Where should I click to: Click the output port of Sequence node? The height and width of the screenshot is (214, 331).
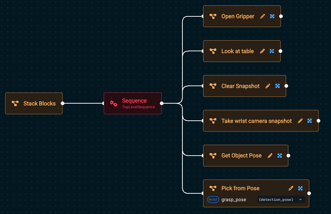[x=162, y=103]
